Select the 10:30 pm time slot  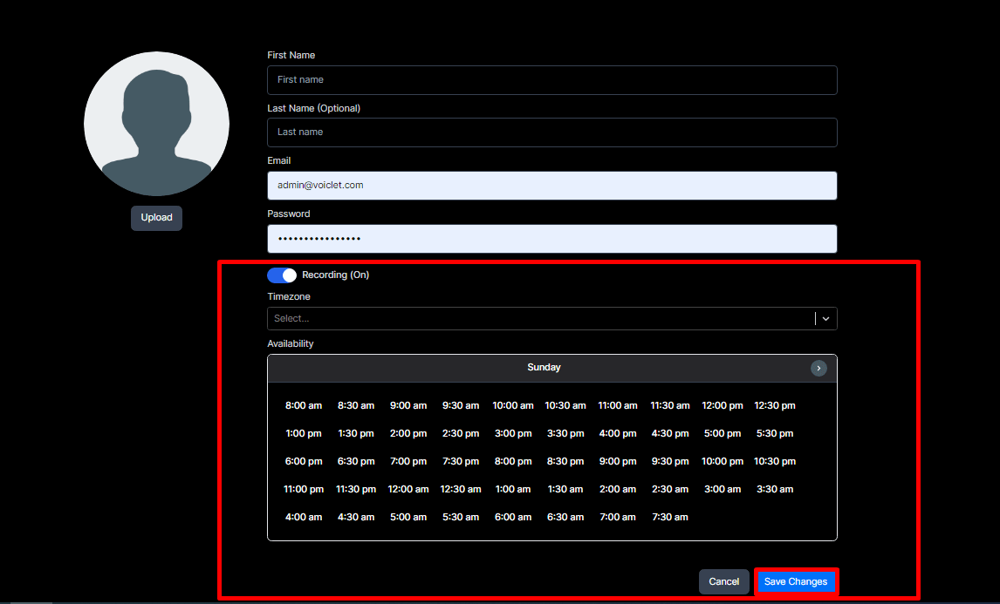pos(775,462)
